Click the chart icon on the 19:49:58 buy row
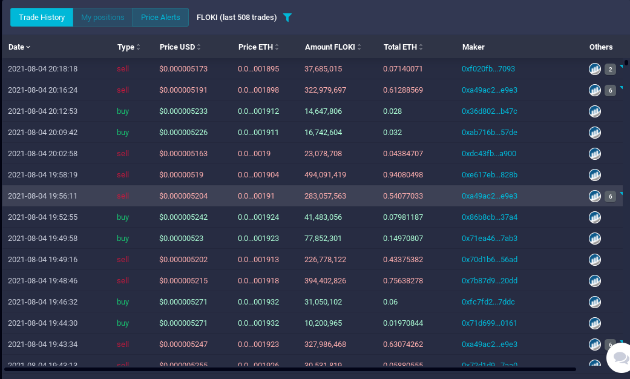 point(594,239)
